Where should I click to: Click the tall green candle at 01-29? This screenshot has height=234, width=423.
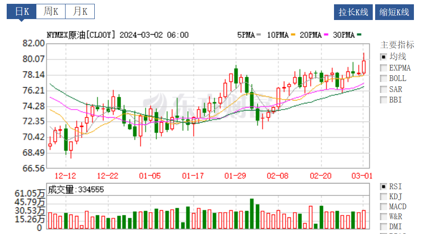tap(236, 76)
